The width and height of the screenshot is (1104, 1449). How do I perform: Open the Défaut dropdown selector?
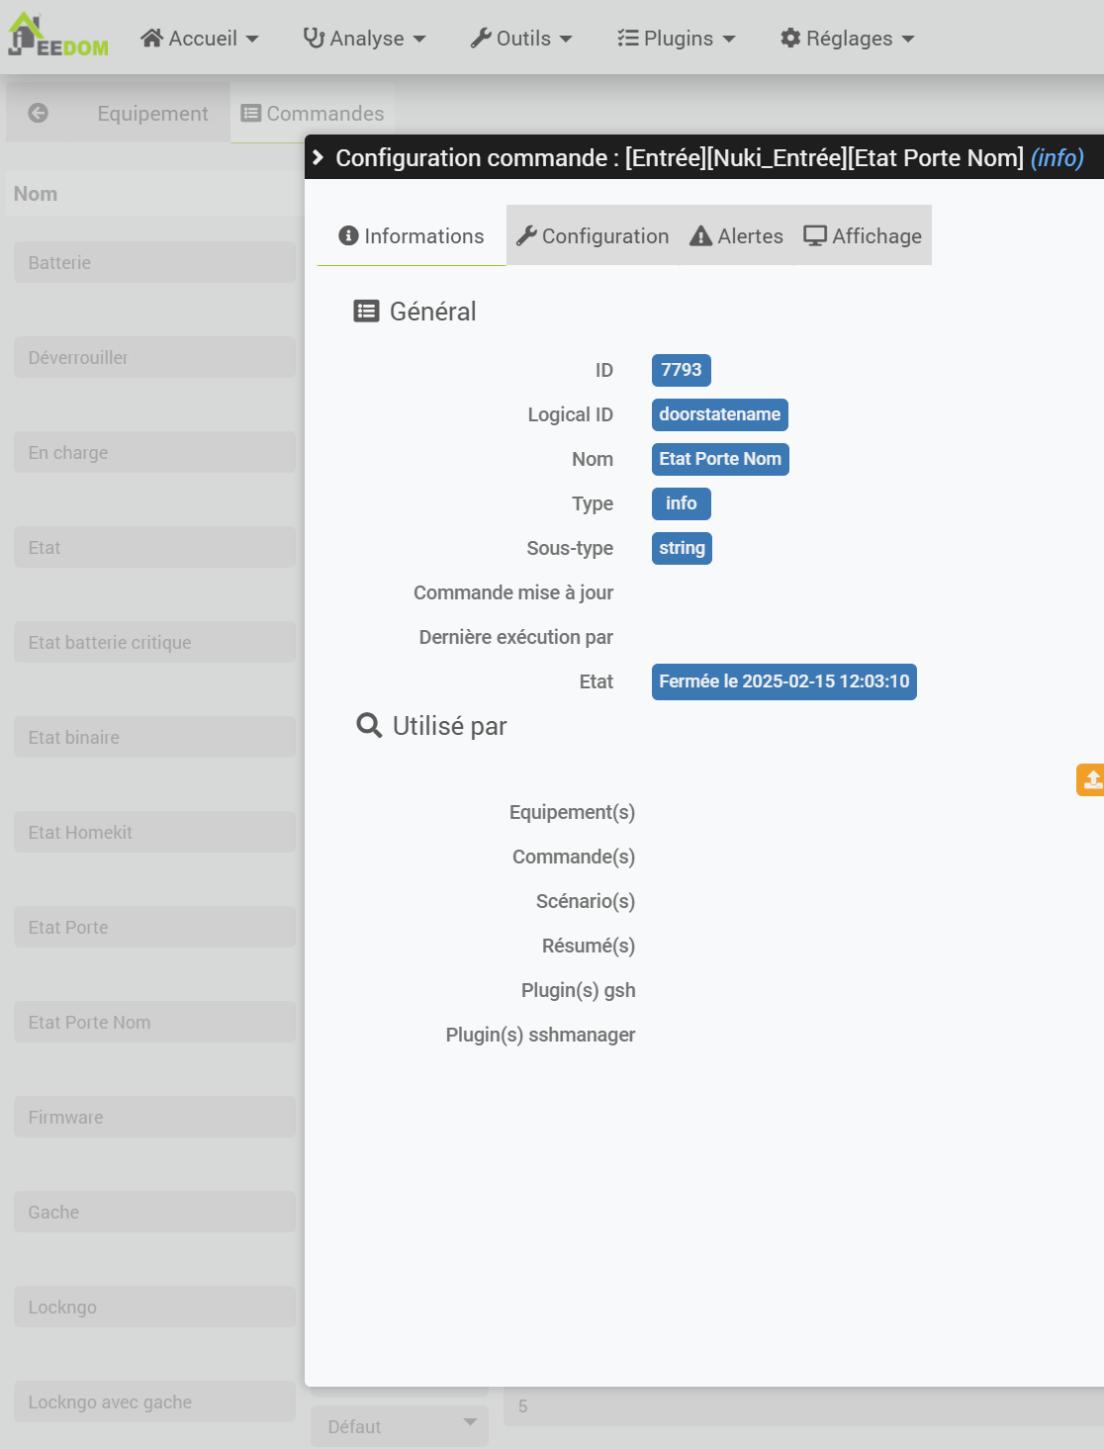coord(400,1426)
